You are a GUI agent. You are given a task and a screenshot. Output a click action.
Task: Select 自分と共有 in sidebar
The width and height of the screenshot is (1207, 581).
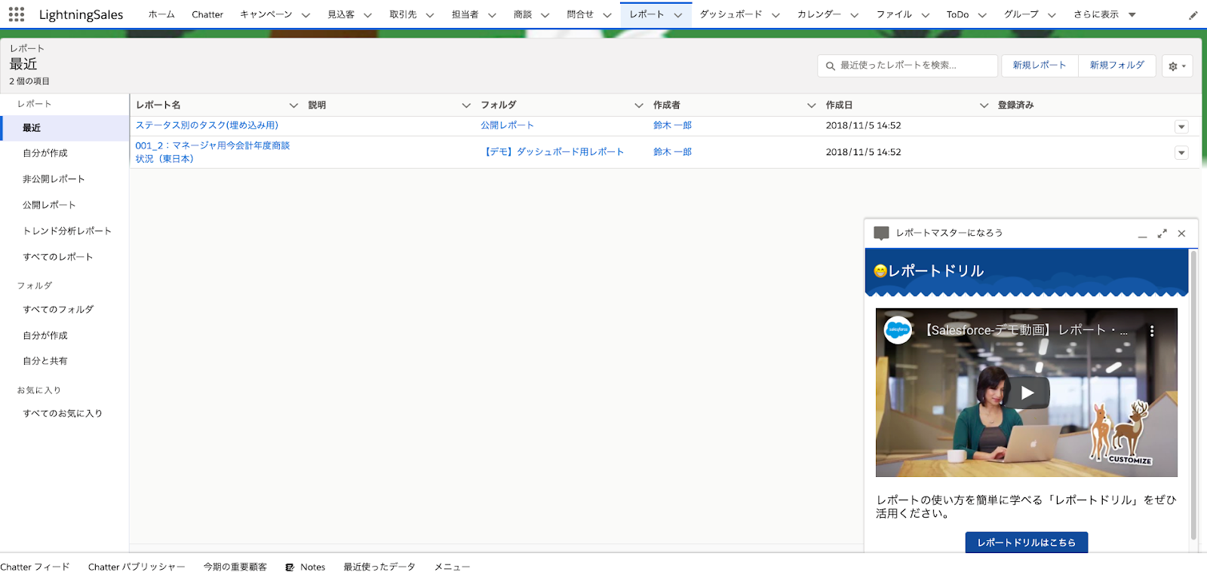click(x=45, y=362)
